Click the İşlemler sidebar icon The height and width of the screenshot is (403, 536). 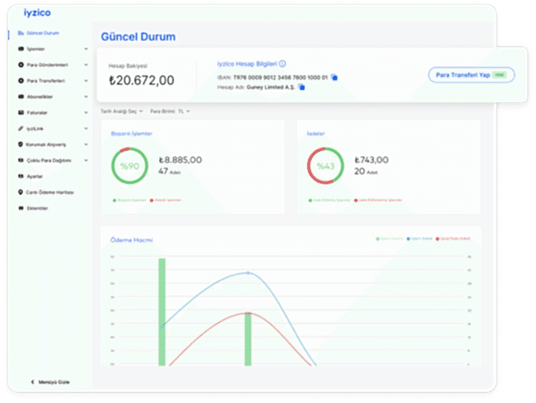(x=21, y=49)
